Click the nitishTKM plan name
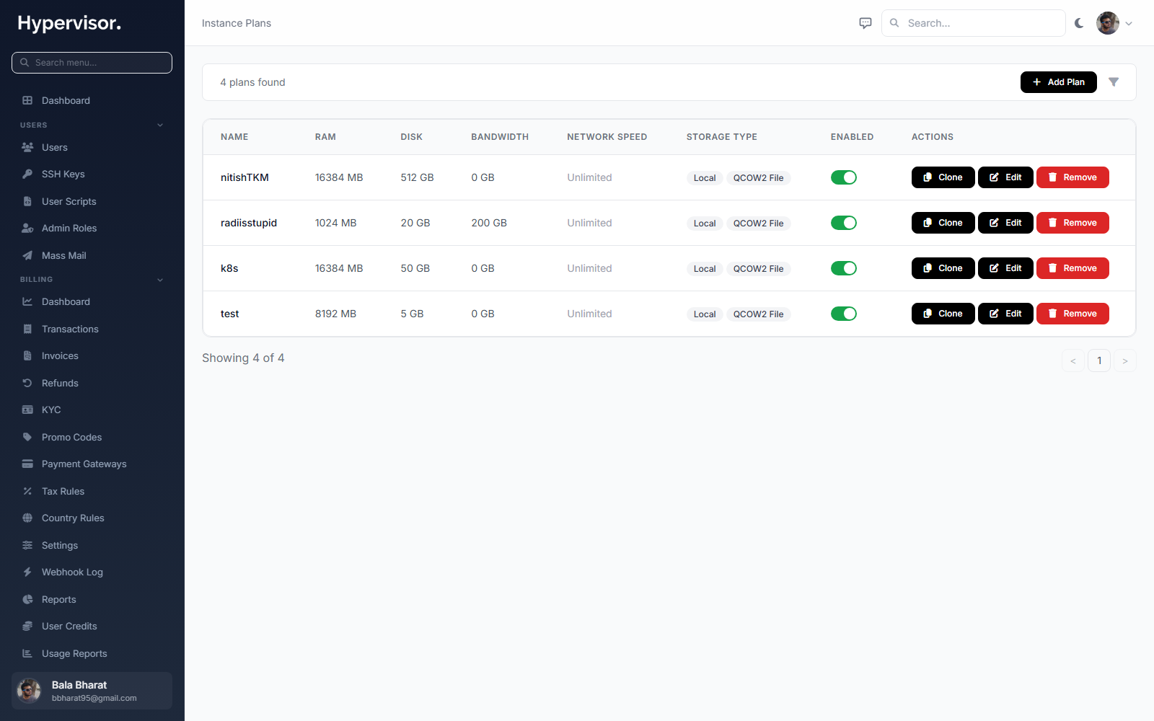 click(x=245, y=177)
